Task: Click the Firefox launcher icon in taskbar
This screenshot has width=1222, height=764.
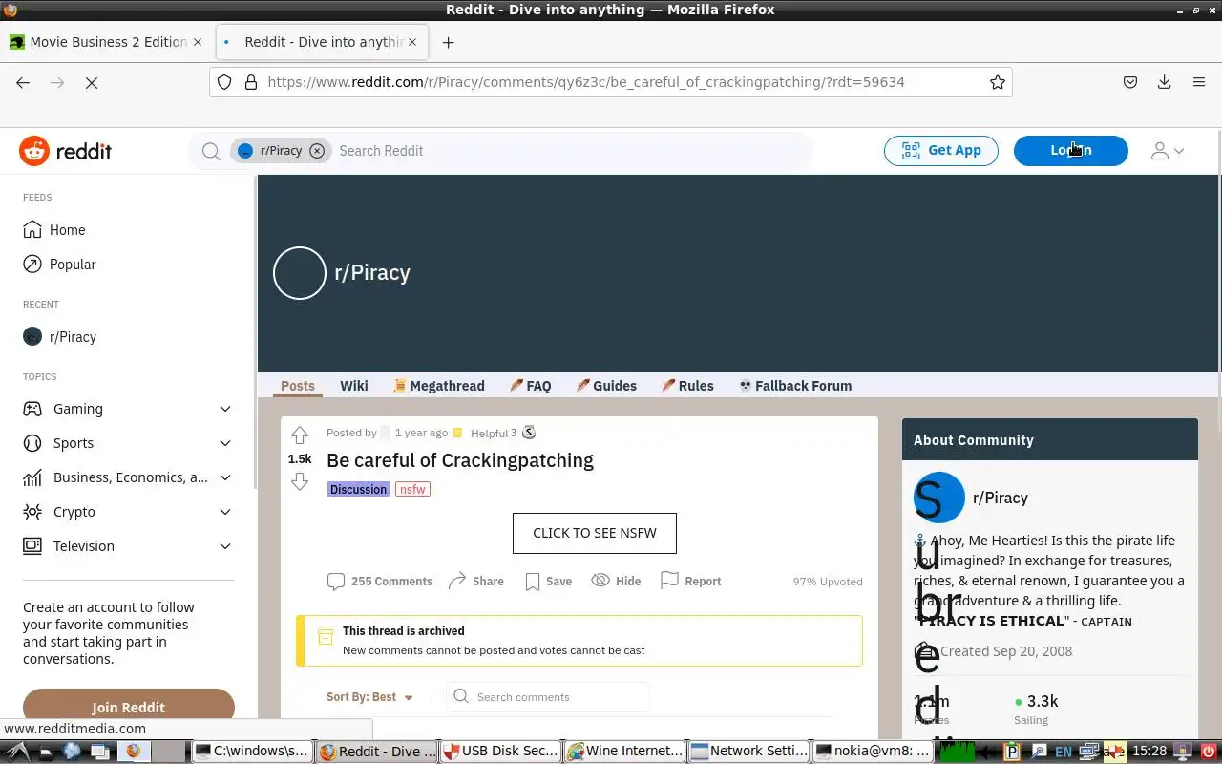Action: (133, 752)
